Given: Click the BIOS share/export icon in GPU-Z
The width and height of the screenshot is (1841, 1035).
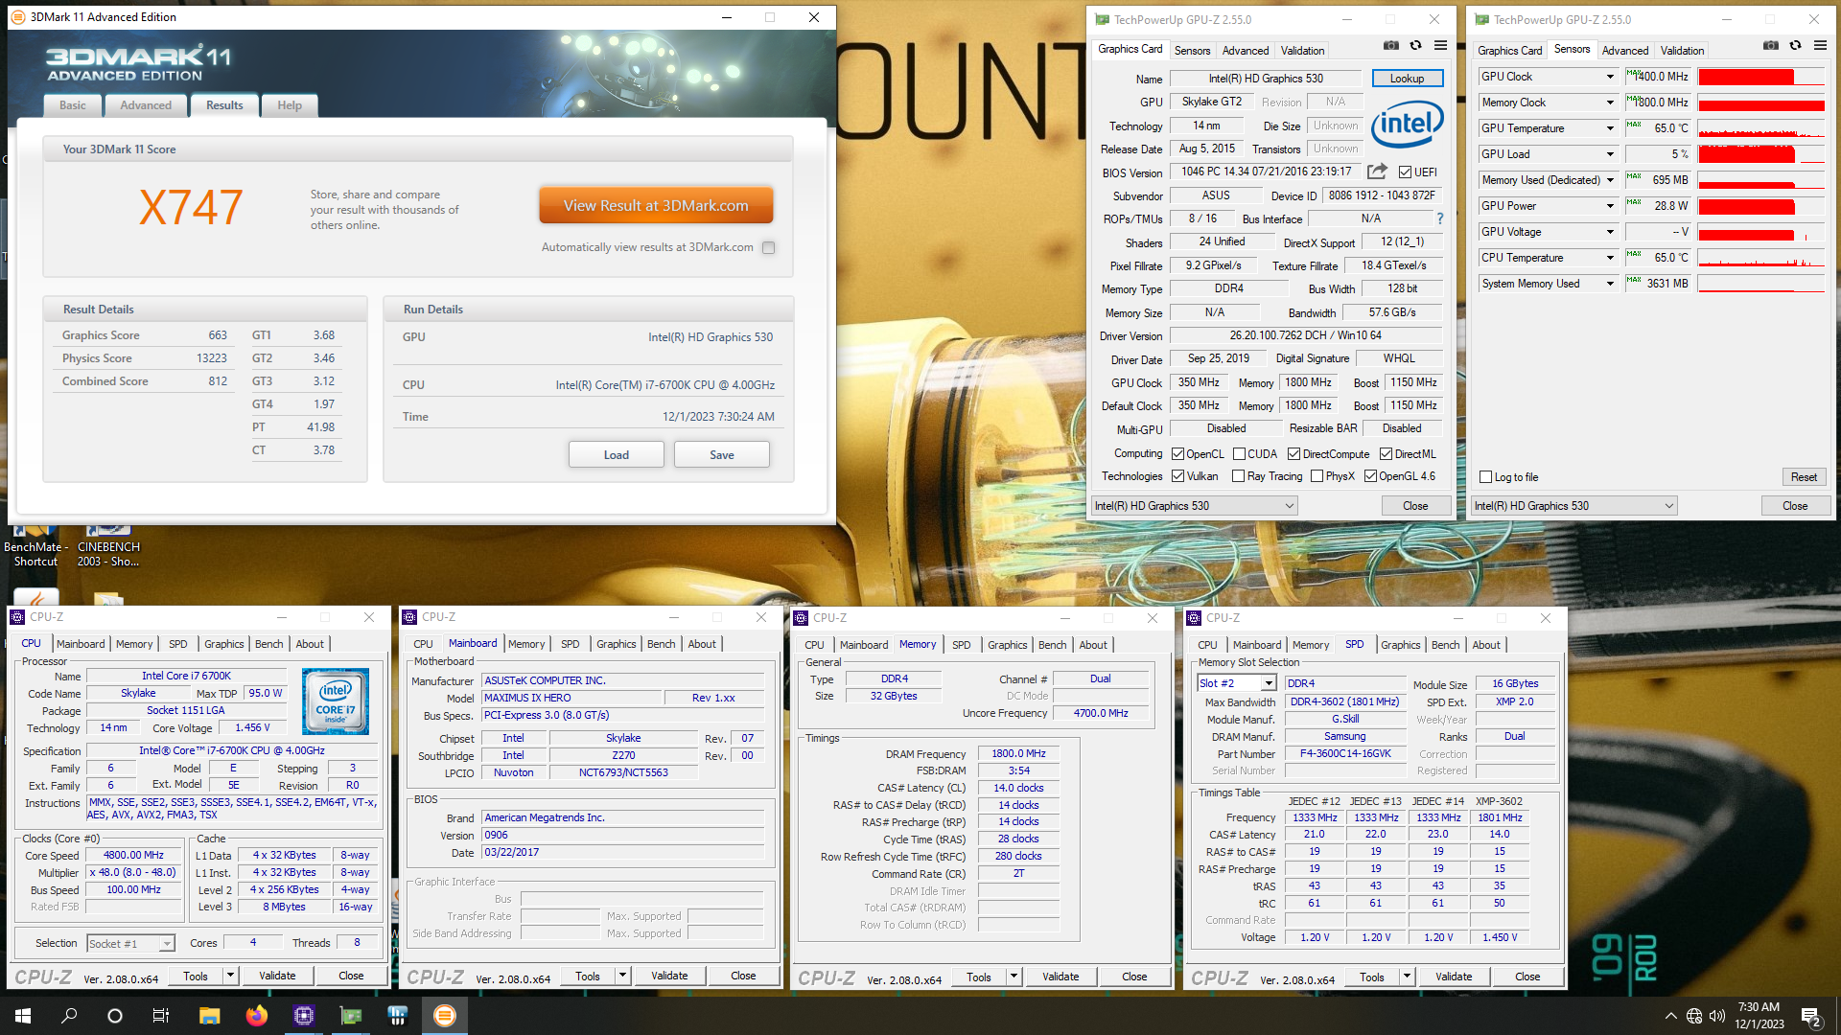Looking at the screenshot, I should click(x=1377, y=172).
